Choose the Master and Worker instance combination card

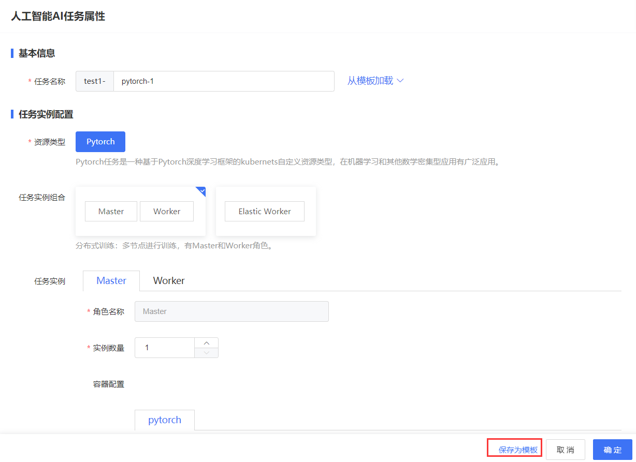click(x=140, y=211)
